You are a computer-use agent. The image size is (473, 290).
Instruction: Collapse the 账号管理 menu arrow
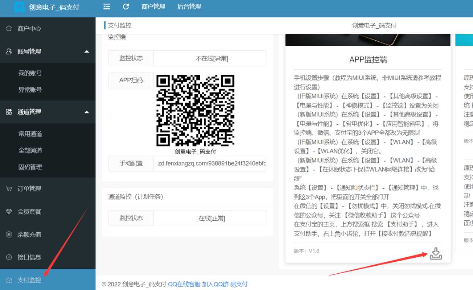87,51
